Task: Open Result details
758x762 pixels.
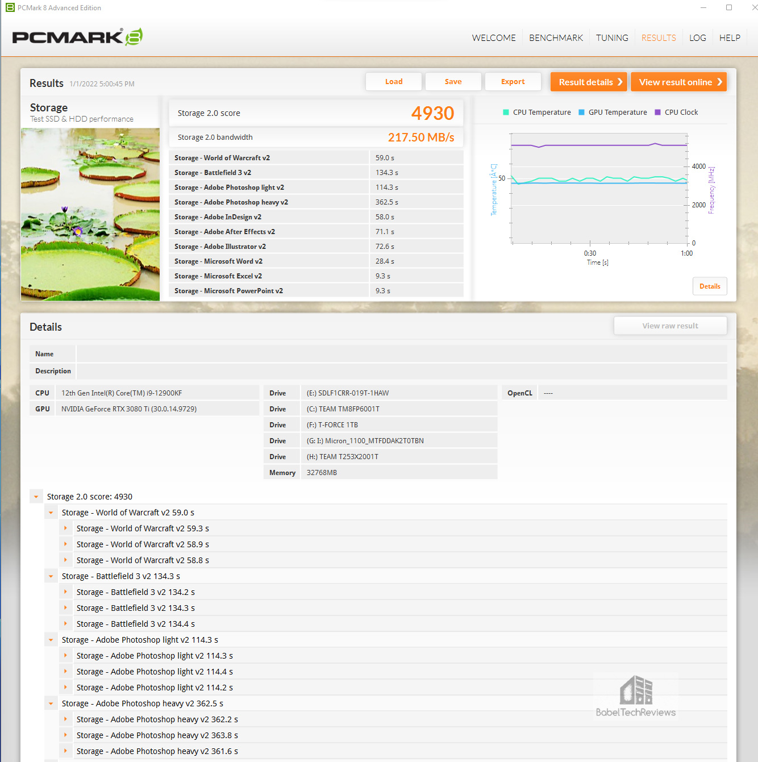Action: click(589, 82)
